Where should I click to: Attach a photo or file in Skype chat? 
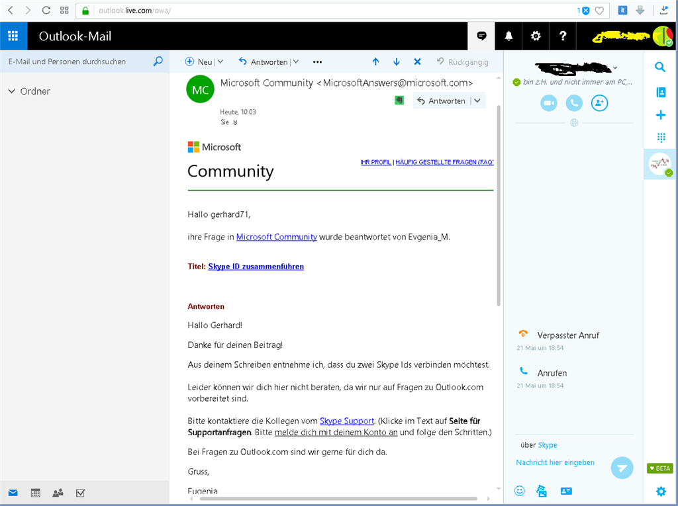[x=542, y=491]
